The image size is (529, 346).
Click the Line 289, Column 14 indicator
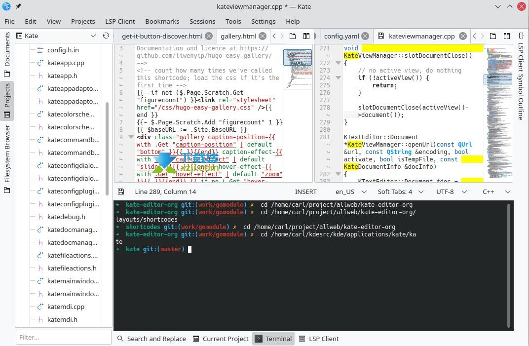(x=165, y=192)
